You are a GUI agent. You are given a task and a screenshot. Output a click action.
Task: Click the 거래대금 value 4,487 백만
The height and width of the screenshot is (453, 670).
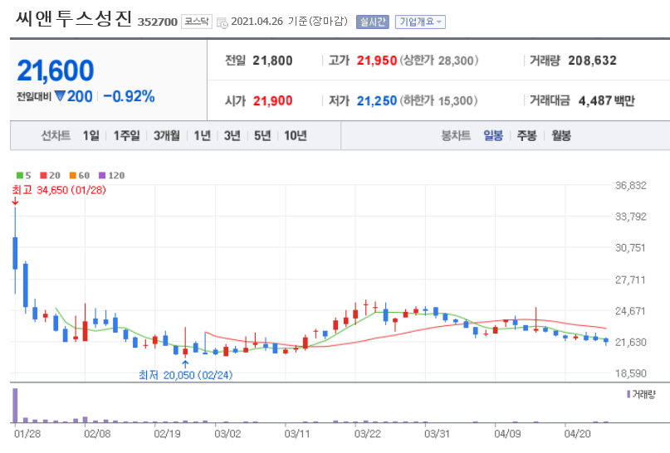point(607,100)
